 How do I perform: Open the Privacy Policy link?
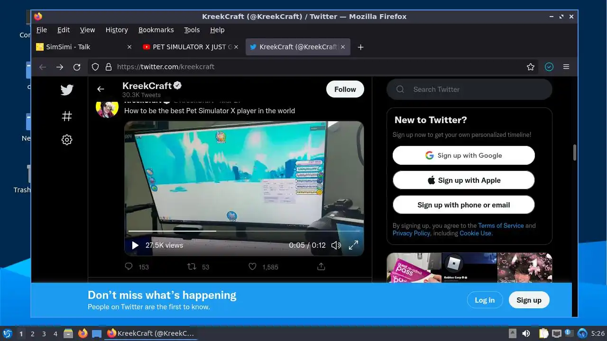tap(411, 233)
